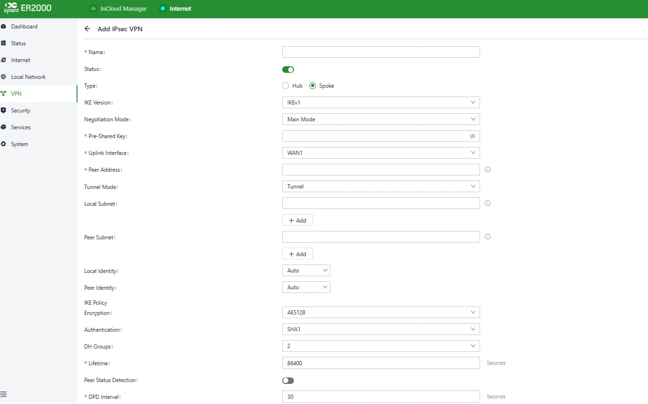Select the Spoke type radio button
This screenshot has width=648, height=404.
point(313,86)
